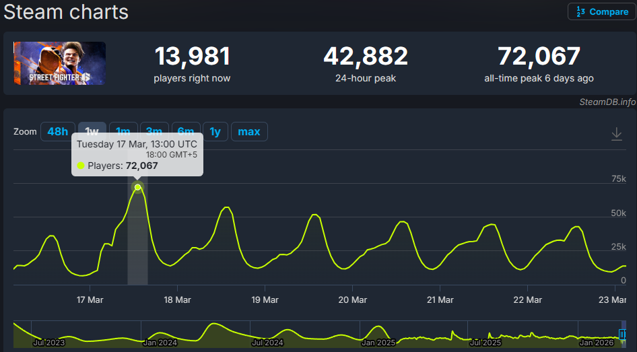The image size is (637, 352).
Task: Click the chart download arrow icon
Action: click(x=616, y=135)
